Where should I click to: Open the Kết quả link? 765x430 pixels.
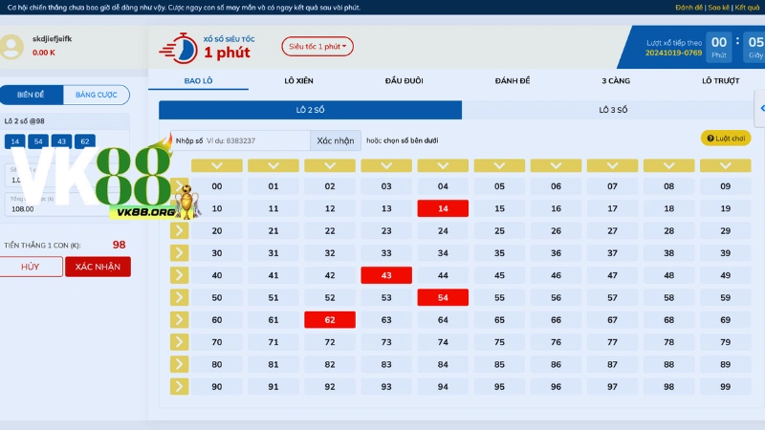747,7
